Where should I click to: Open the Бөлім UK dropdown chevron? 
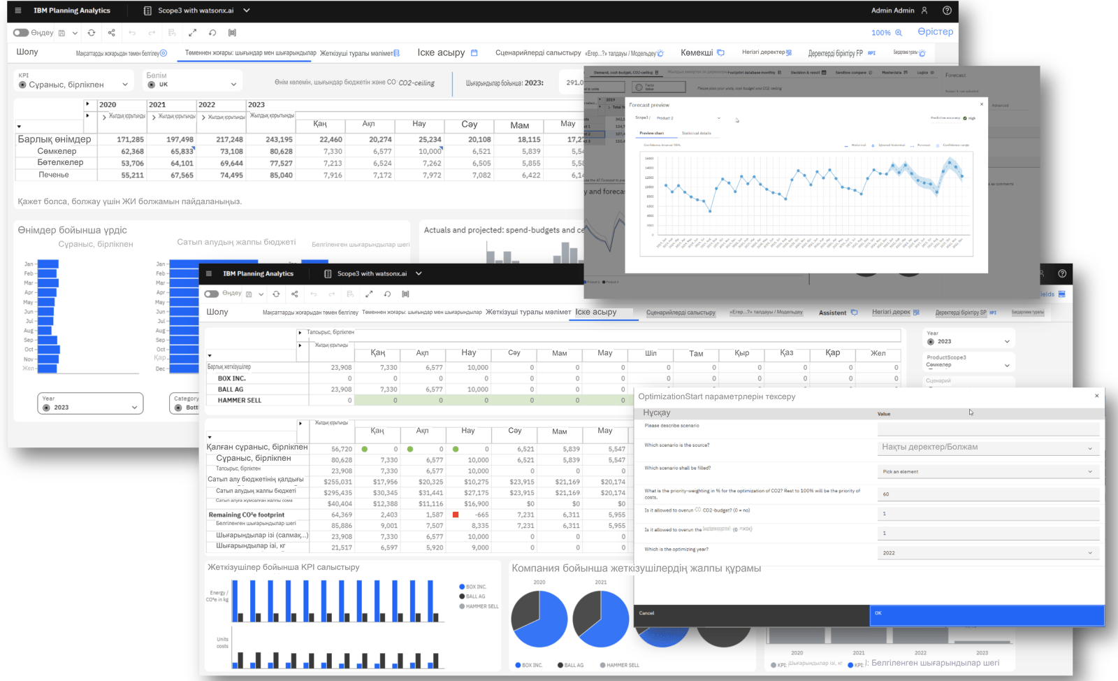tap(233, 85)
